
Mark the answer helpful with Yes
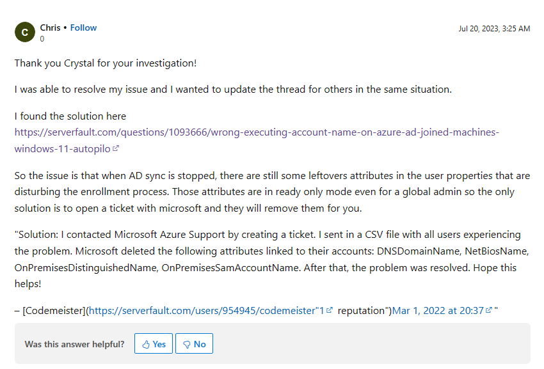point(154,343)
